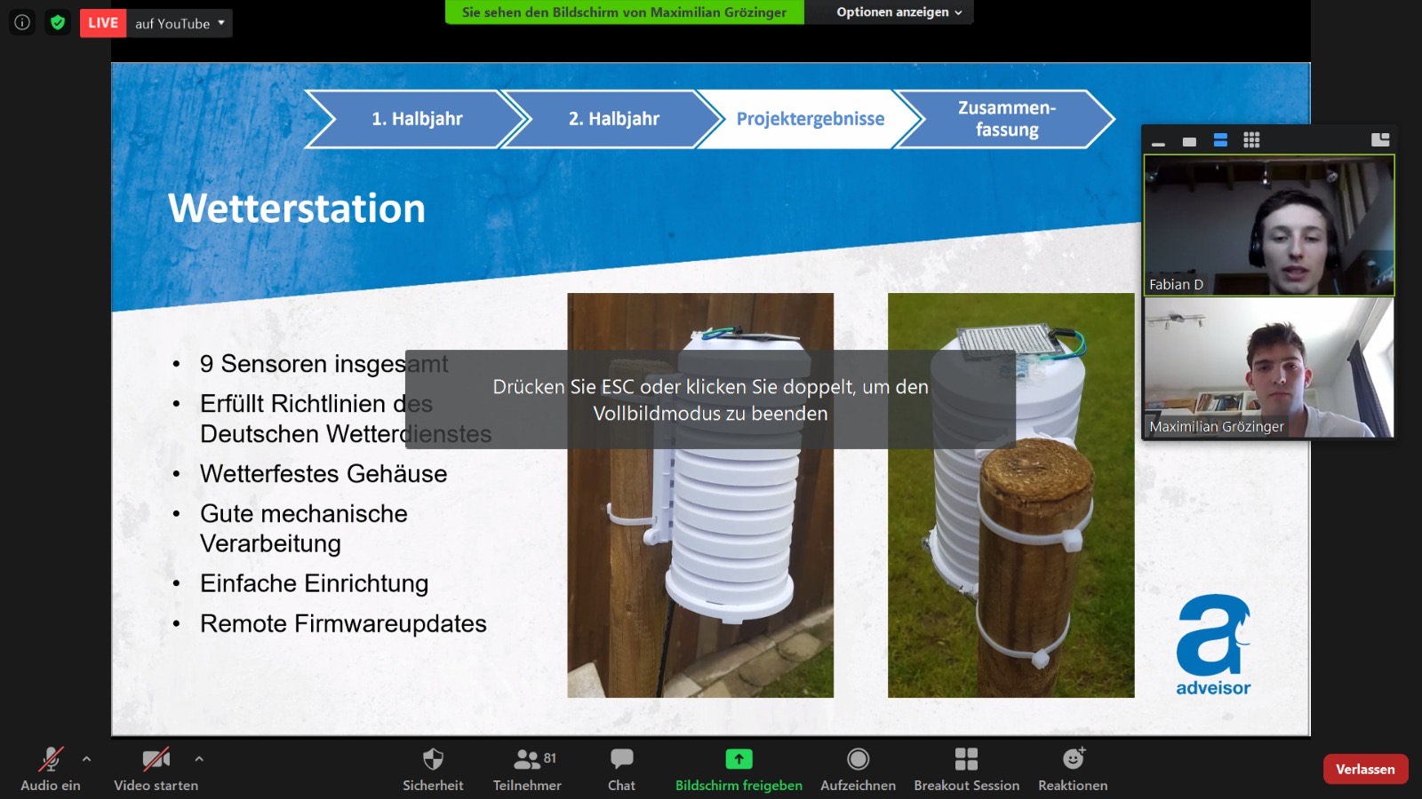Start recording with Aufzeichnen
This screenshot has height=799, width=1422.
[858, 768]
